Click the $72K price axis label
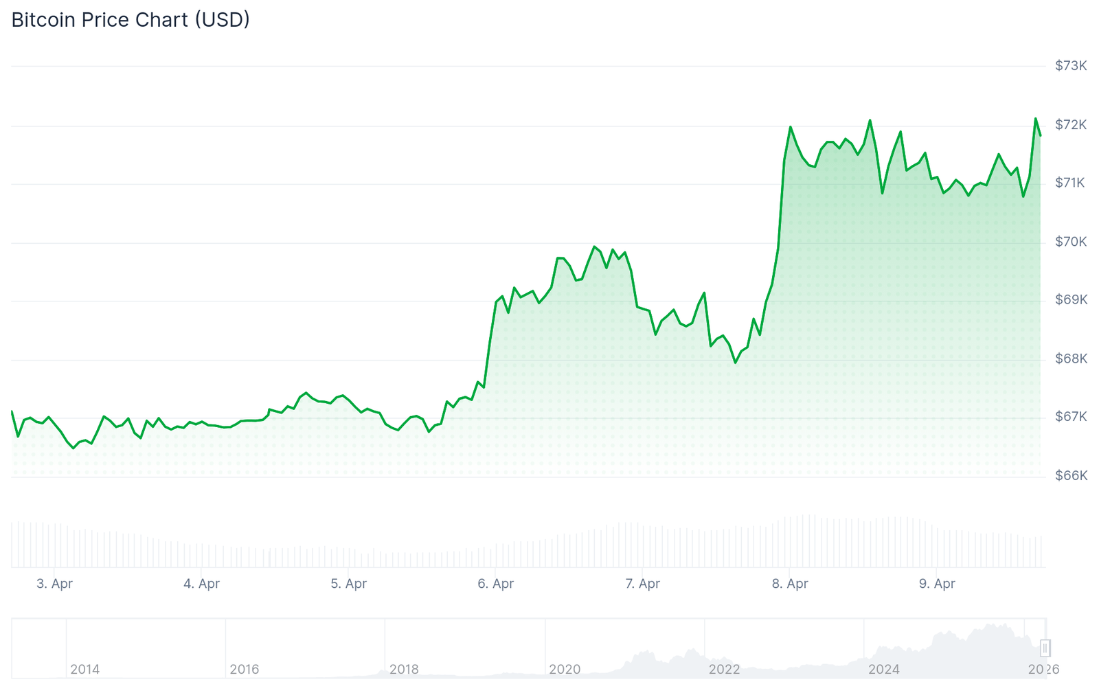The height and width of the screenshot is (695, 1099). pos(1071,125)
